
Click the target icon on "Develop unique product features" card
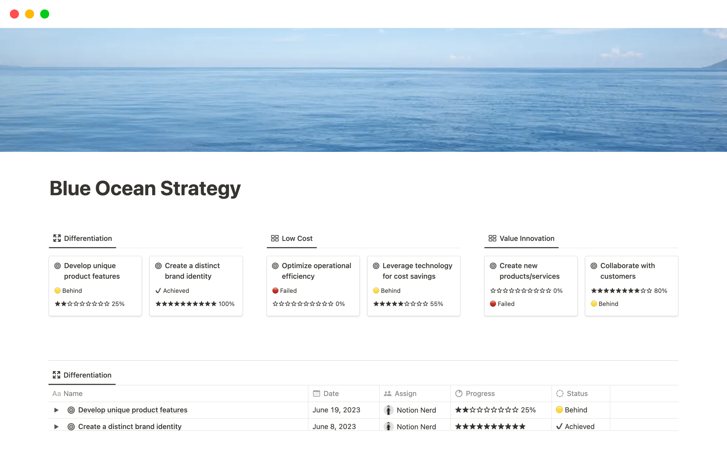click(x=57, y=266)
